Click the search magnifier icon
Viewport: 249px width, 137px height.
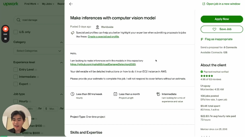click(x=19, y=20)
